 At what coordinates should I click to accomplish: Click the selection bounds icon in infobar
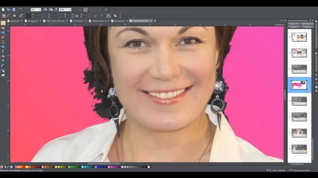pyautogui.click(x=4, y=15)
